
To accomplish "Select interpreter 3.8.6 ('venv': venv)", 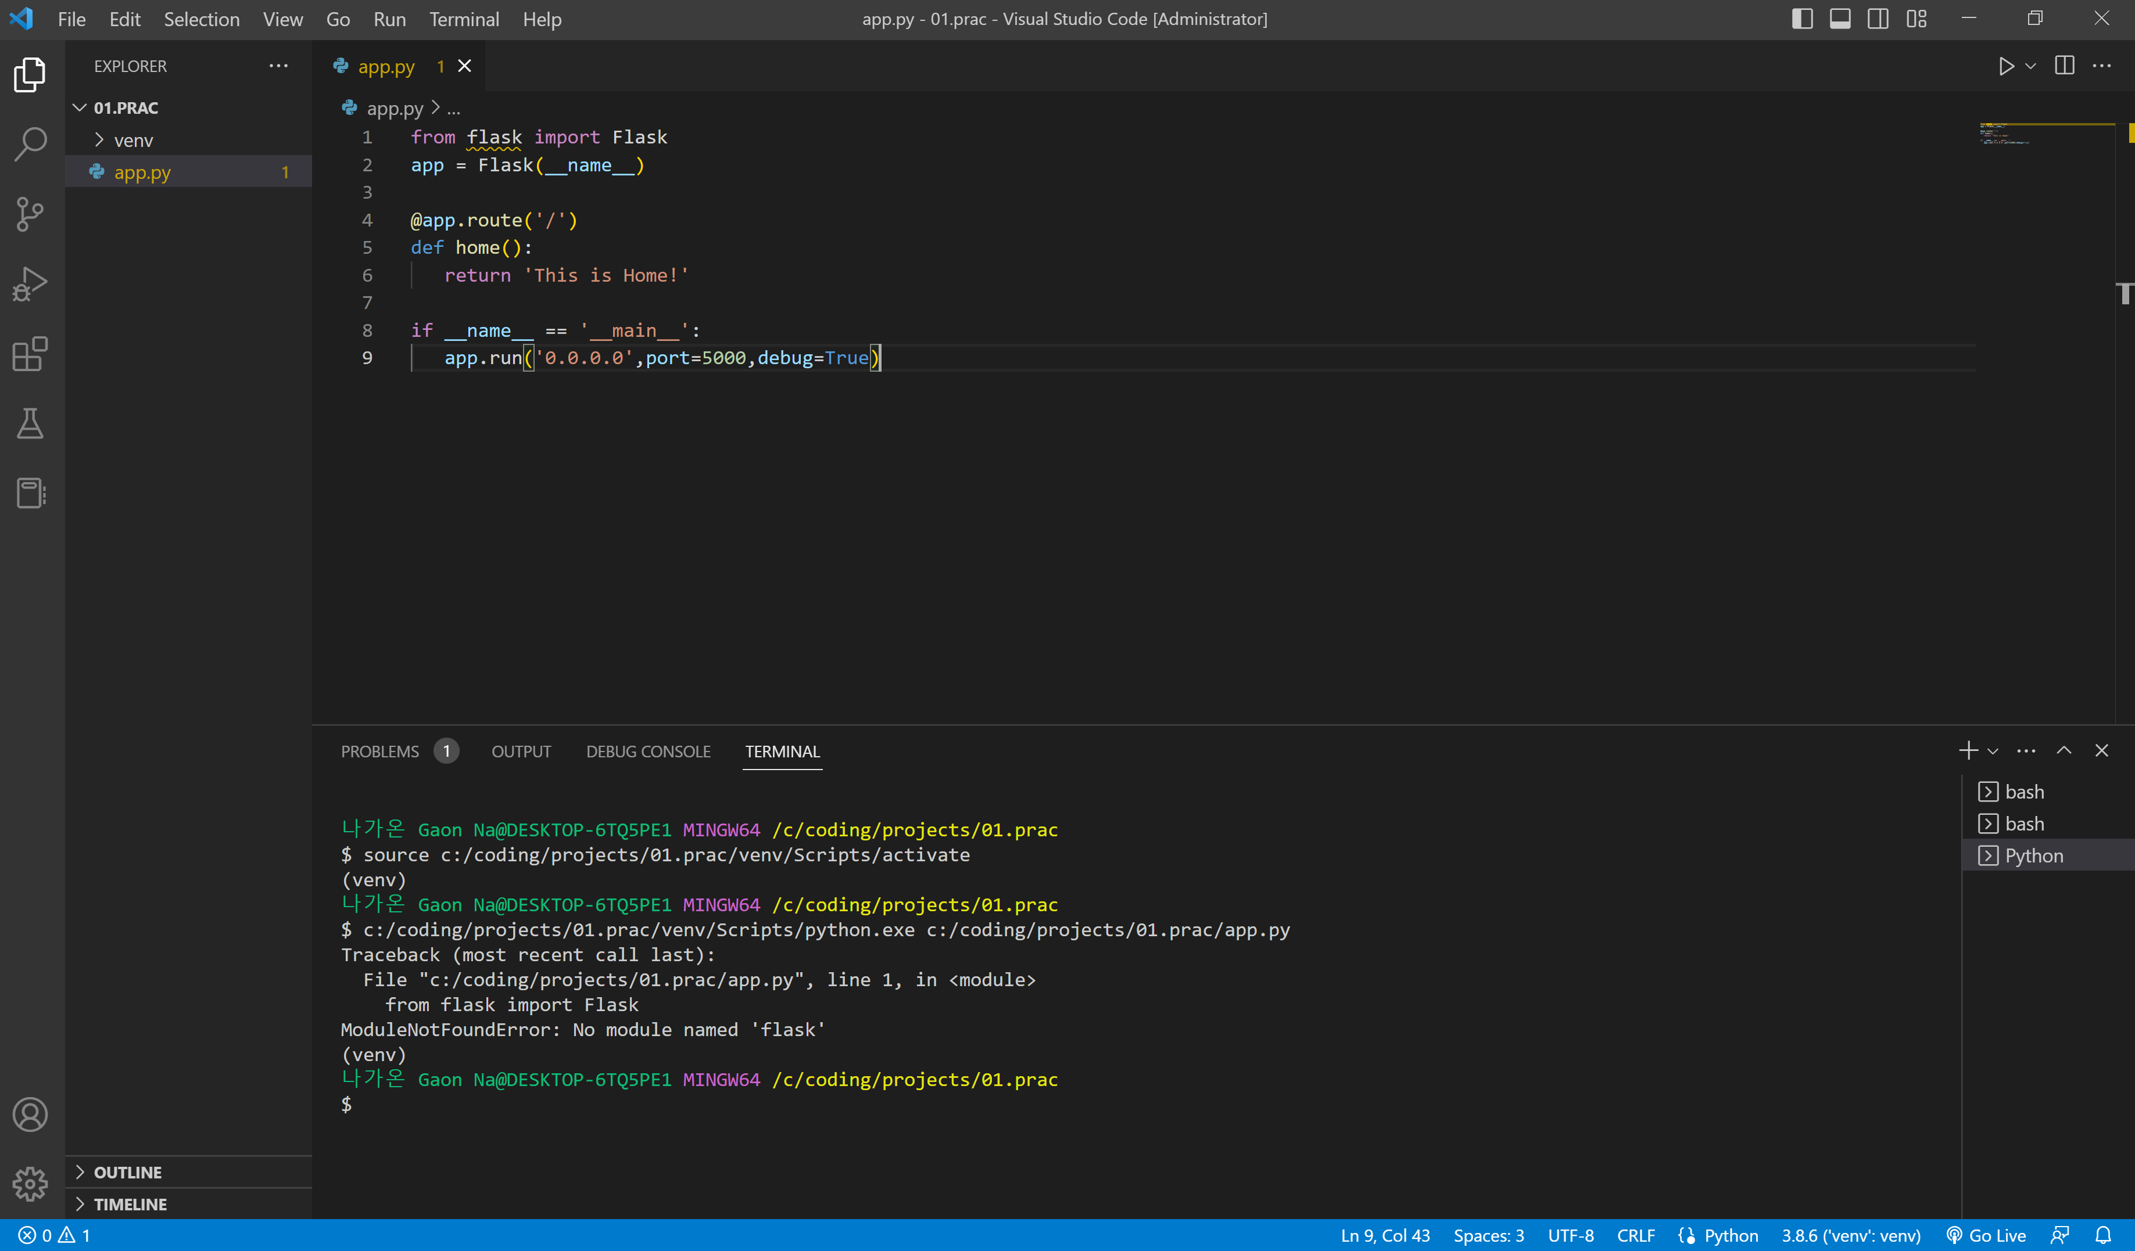I will 1850,1236.
